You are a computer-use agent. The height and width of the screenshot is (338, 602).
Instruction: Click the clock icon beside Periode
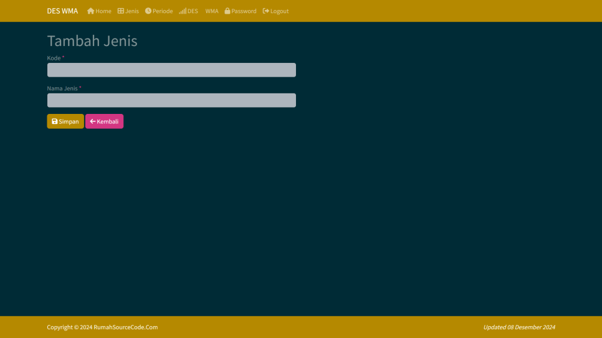(x=148, y=11)
